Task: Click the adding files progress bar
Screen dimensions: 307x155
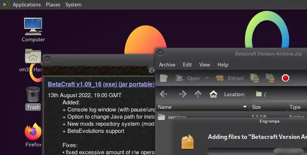Action: pyautogui.click(x=257, y=151)
